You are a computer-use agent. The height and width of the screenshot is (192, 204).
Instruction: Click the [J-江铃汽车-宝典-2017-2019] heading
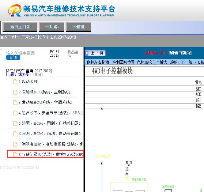click(29, 71)
